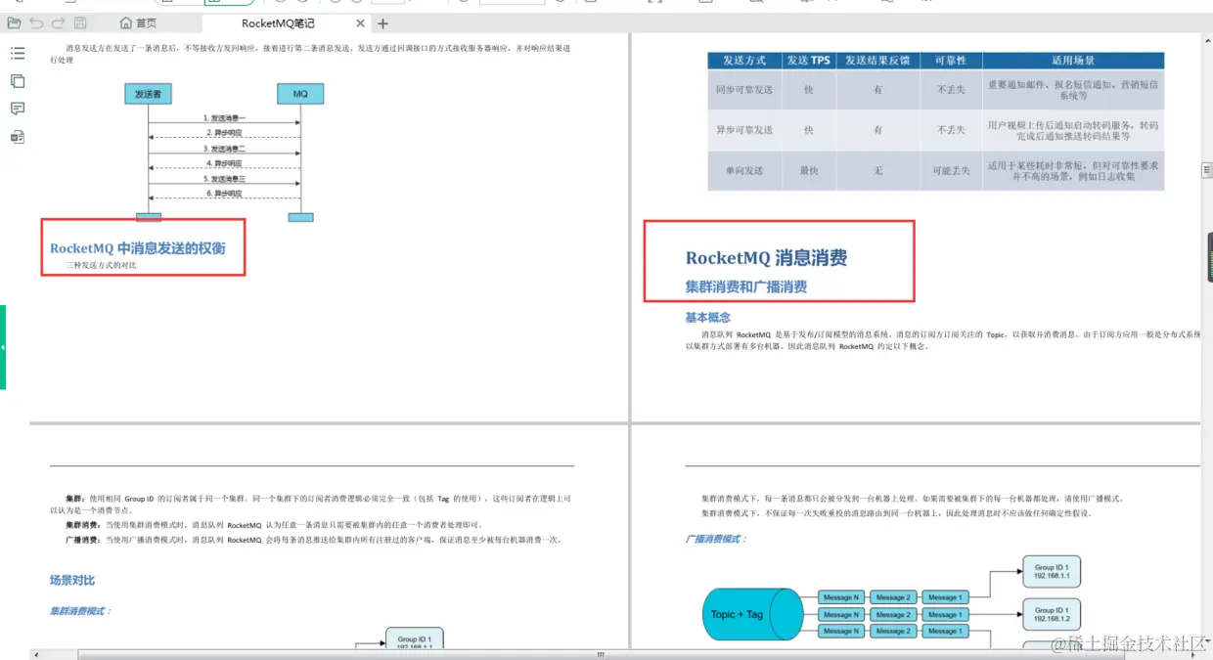Open the comments sidebar icon
1213x660 pixels.
point(18,109)
